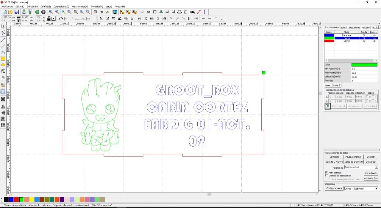Click the Comienzo button
This screenshot has width=381, height=208.
click(334, 157)
